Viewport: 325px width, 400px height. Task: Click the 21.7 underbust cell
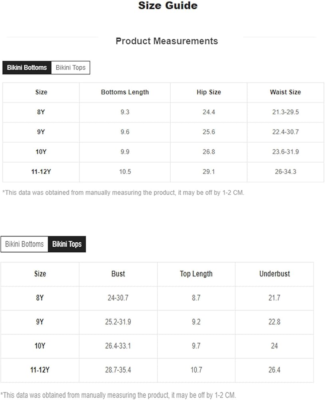point(275,298)
